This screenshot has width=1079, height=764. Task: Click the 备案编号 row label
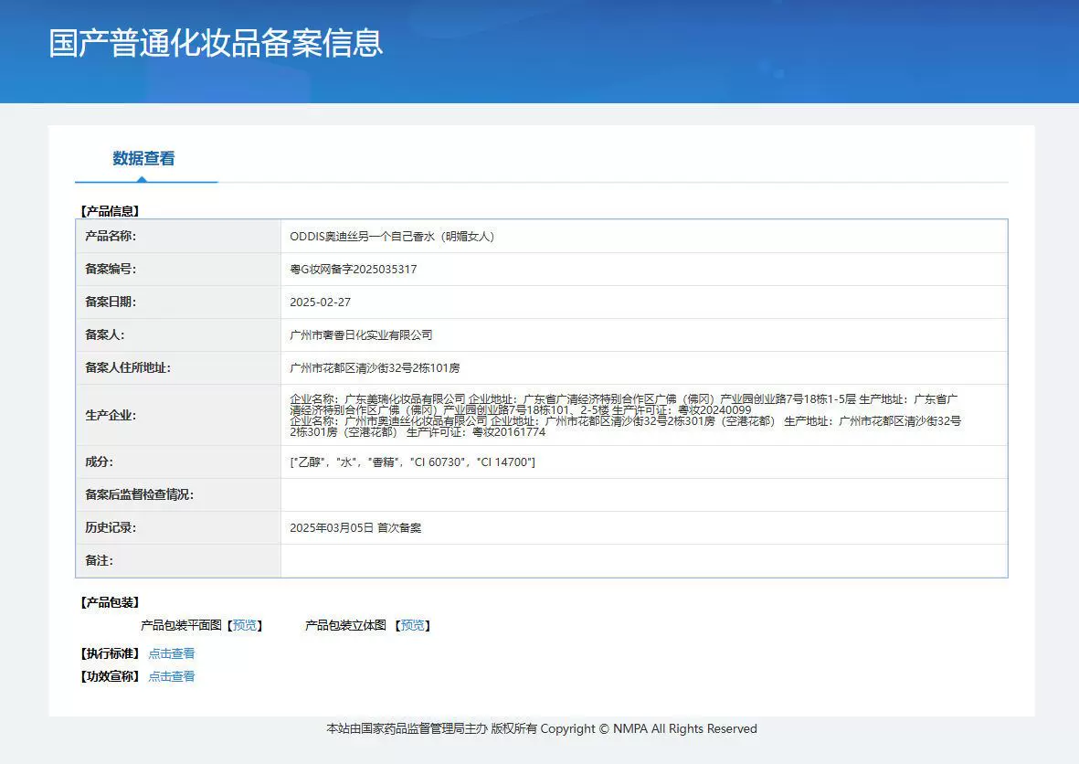pyautogui.click(x=111, y=269)
